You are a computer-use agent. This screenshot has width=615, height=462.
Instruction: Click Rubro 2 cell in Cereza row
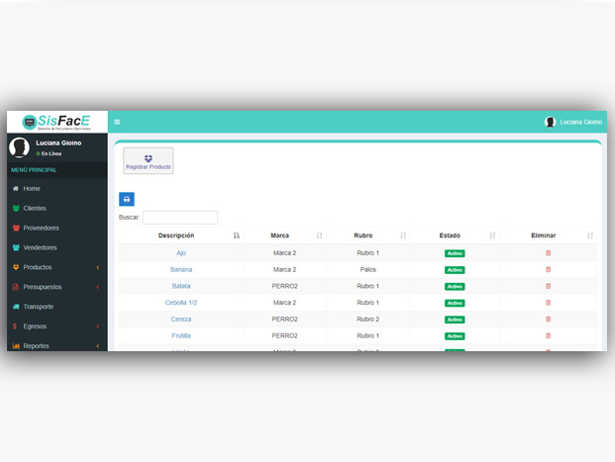[367, 319]
